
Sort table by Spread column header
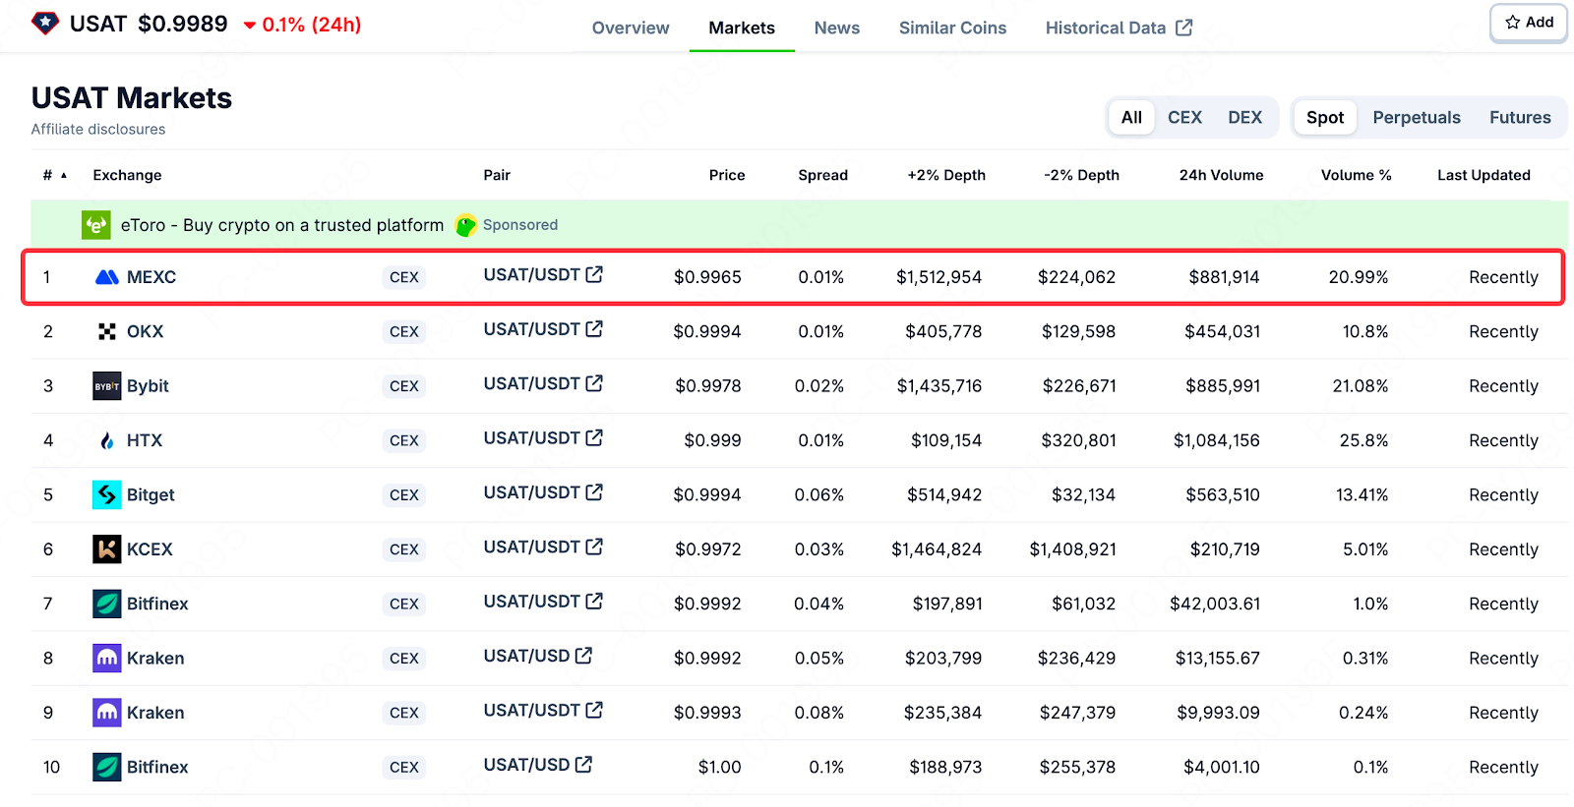[x=822, y=175]
